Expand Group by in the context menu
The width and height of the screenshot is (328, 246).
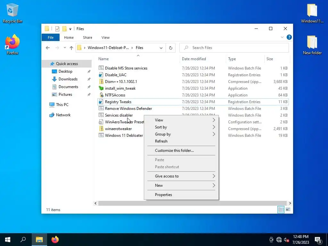click(181, 134)
